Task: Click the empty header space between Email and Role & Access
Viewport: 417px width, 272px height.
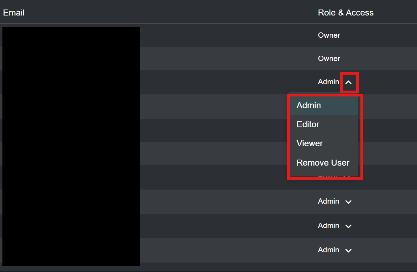Action: coord(170,13)
